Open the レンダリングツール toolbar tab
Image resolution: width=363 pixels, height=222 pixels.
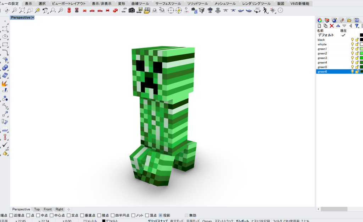(x=257, y=4)
